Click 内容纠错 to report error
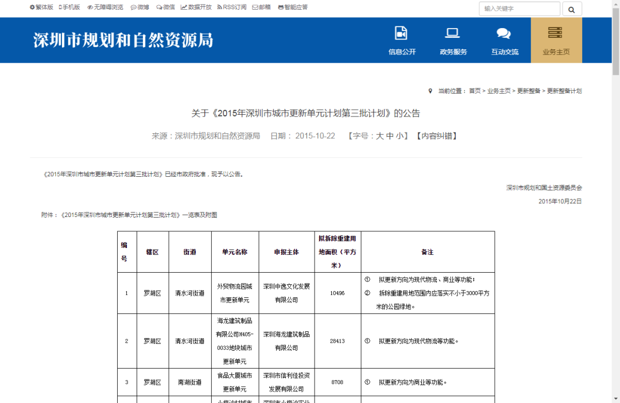Viewport: 620px width, 403px height. pyautogui.click(x=436, y=136)
